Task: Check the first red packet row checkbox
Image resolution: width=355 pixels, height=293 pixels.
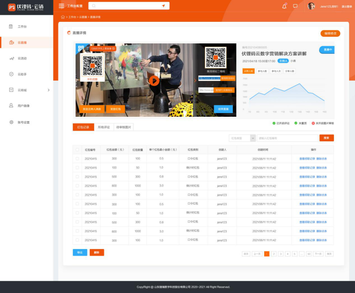Action: [x=77, y=159]
